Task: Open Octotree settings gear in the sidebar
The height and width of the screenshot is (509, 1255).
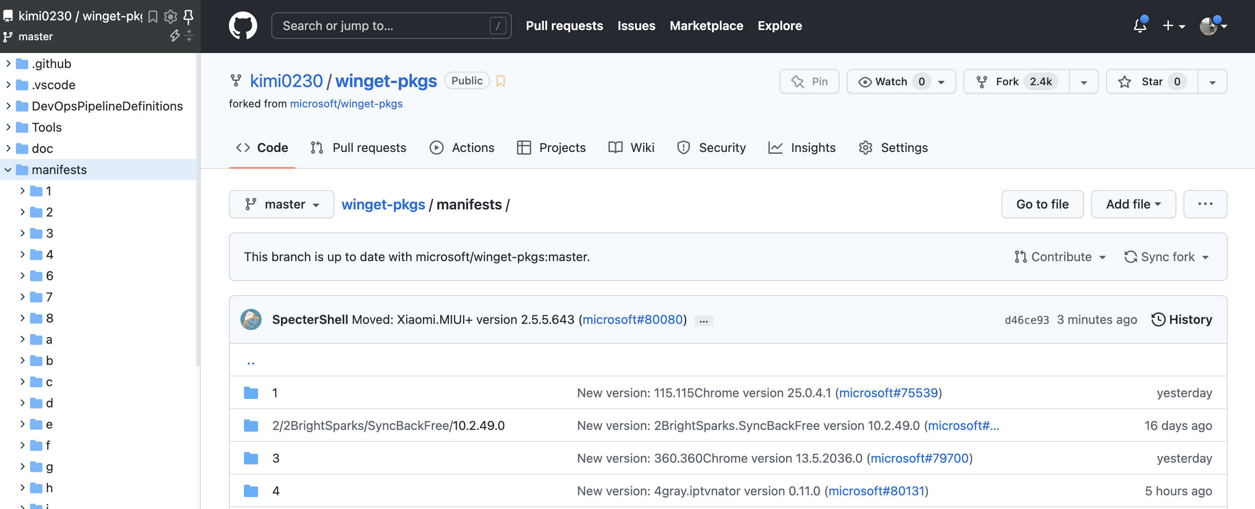Action: (171, 16)
